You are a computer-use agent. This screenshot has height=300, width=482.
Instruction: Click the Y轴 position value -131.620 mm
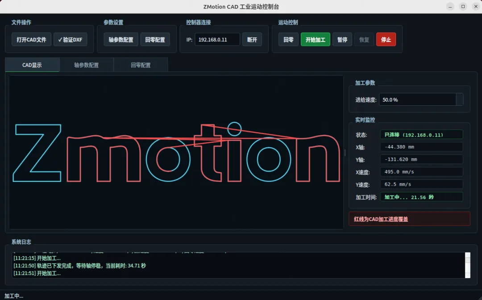click(421, 159)
